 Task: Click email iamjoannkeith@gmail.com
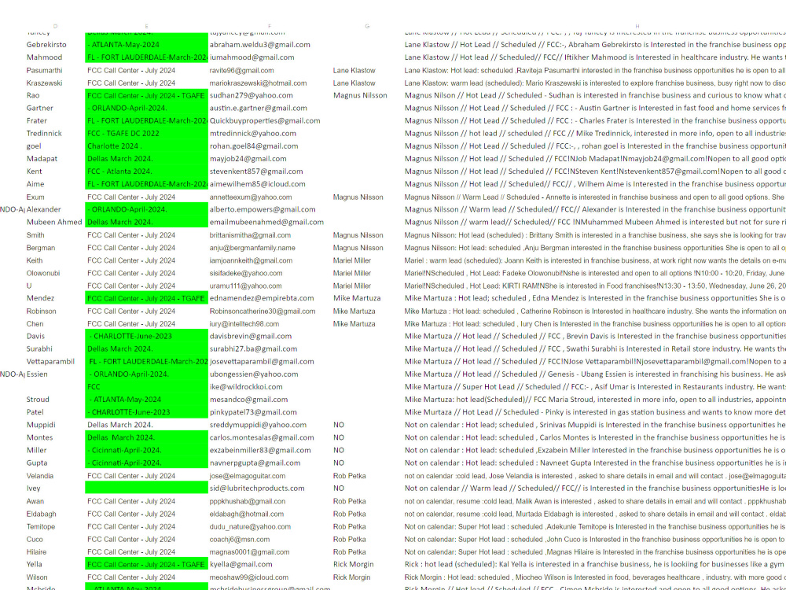252,261
